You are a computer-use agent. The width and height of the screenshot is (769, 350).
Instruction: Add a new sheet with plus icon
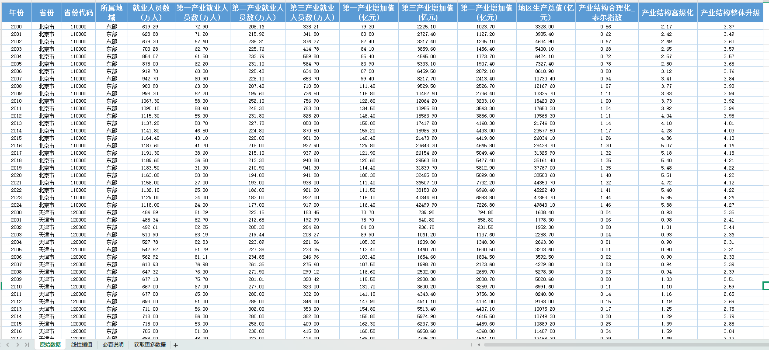176,345
